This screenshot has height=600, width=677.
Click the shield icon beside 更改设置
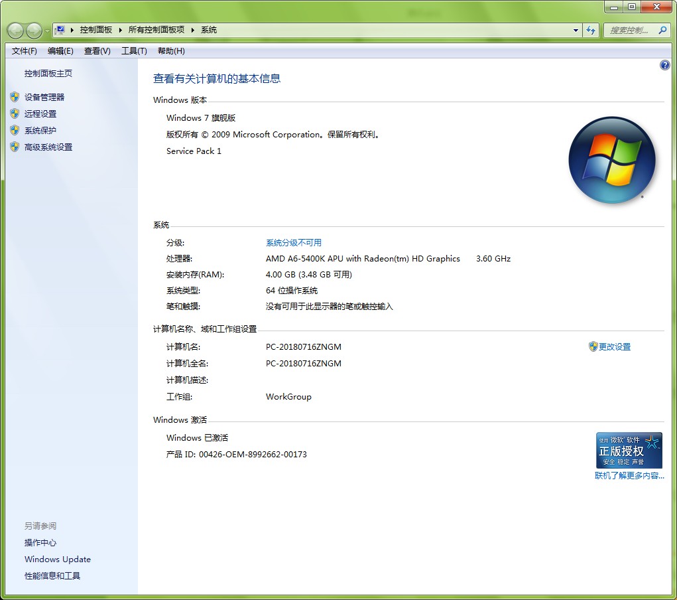click(593, 346)
